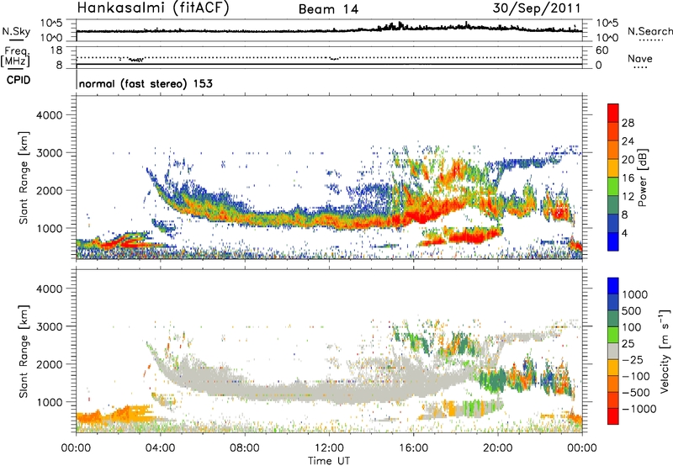The image size is (673, 466).
Task: Click the '28' value on power scale
Action: (x=628, y=123)
